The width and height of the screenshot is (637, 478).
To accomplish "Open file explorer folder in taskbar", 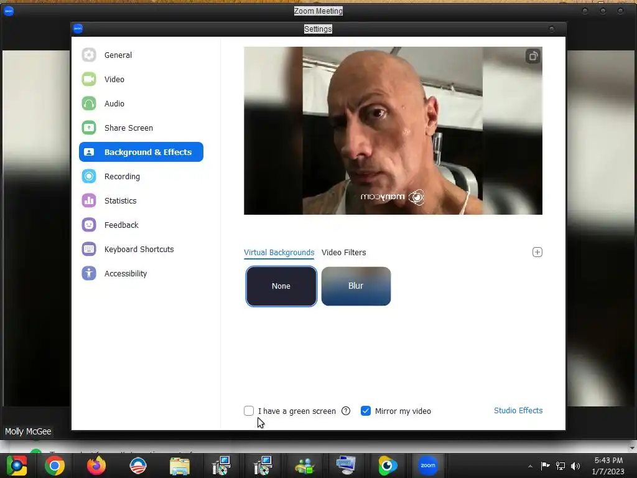I will [180, 466].
